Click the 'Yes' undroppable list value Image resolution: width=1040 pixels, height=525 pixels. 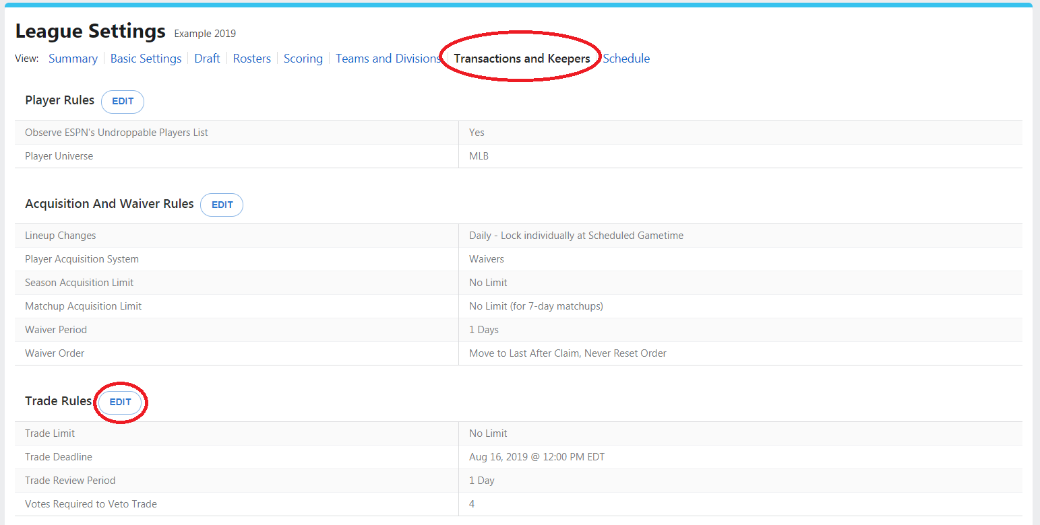pos(477,133)
